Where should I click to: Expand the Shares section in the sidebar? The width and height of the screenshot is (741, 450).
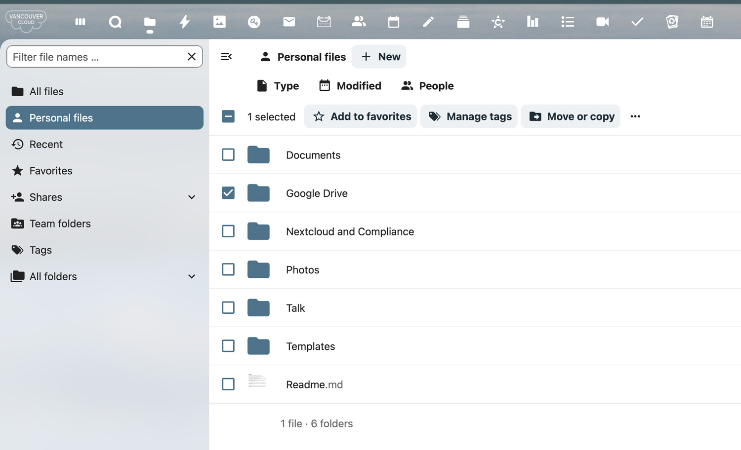(x=192, y=197)
